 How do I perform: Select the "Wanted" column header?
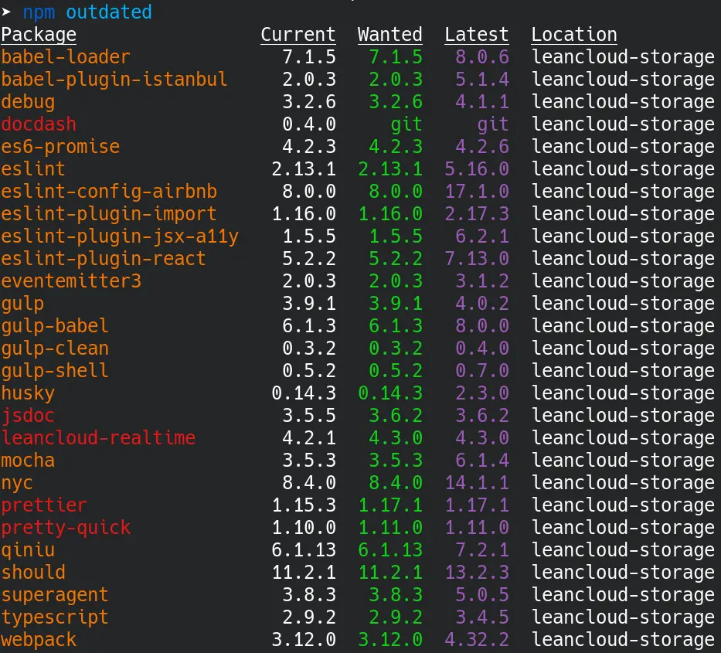[389, 34]
